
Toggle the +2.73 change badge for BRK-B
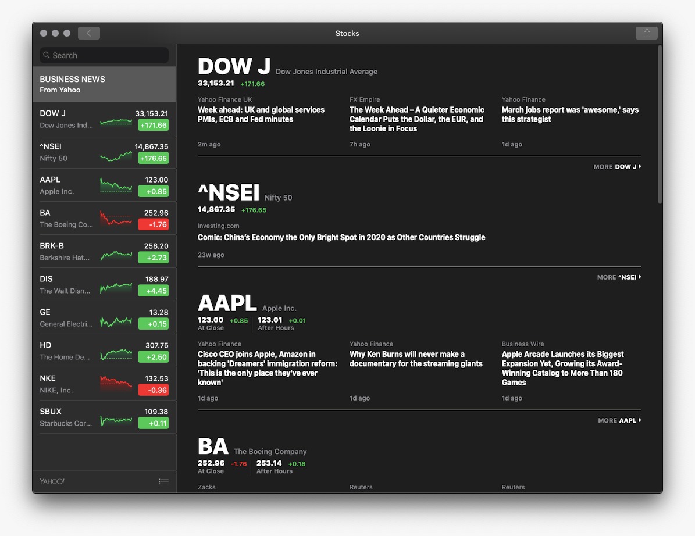pos(154,258)
